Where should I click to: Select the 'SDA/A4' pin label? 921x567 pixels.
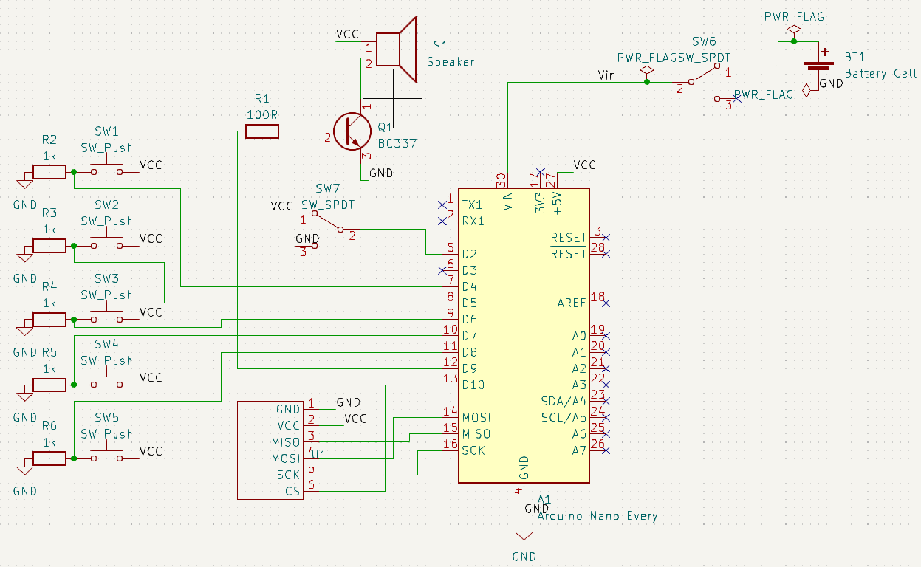(564, 401)
